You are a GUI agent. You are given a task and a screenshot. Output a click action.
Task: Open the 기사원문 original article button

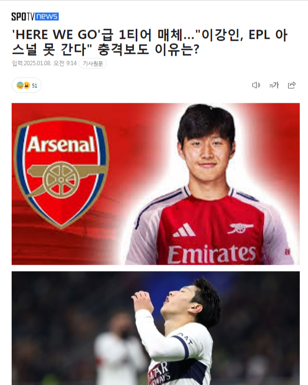pyautogui.click(x=93, y=64)
